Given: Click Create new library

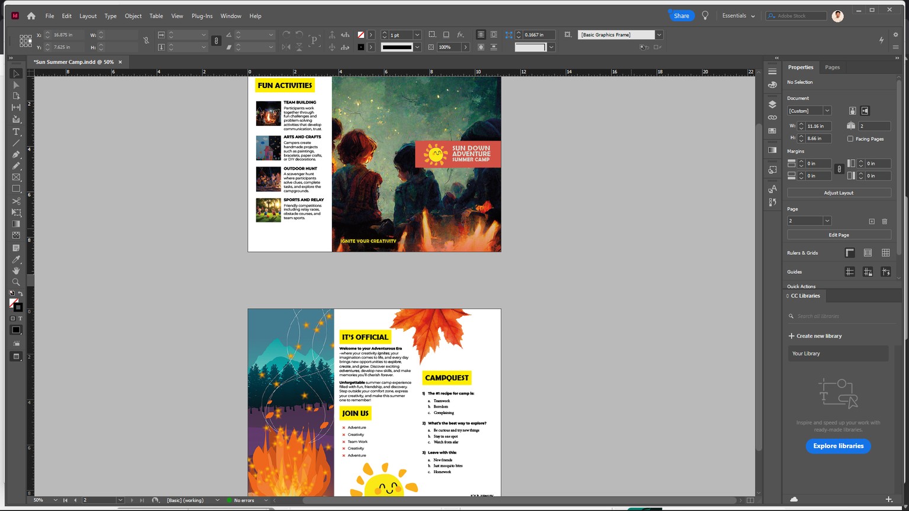Looking at the screenshot, I should [815, 336].
